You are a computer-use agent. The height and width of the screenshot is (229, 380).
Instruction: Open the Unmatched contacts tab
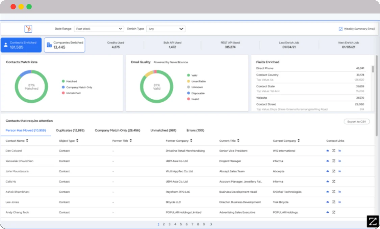(x=163, y=130)
